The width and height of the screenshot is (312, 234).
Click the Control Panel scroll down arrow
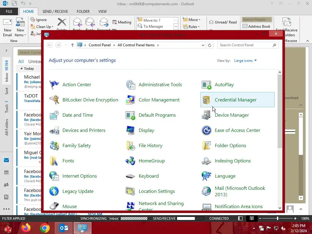pyautogui.click(x=280, y=208)
